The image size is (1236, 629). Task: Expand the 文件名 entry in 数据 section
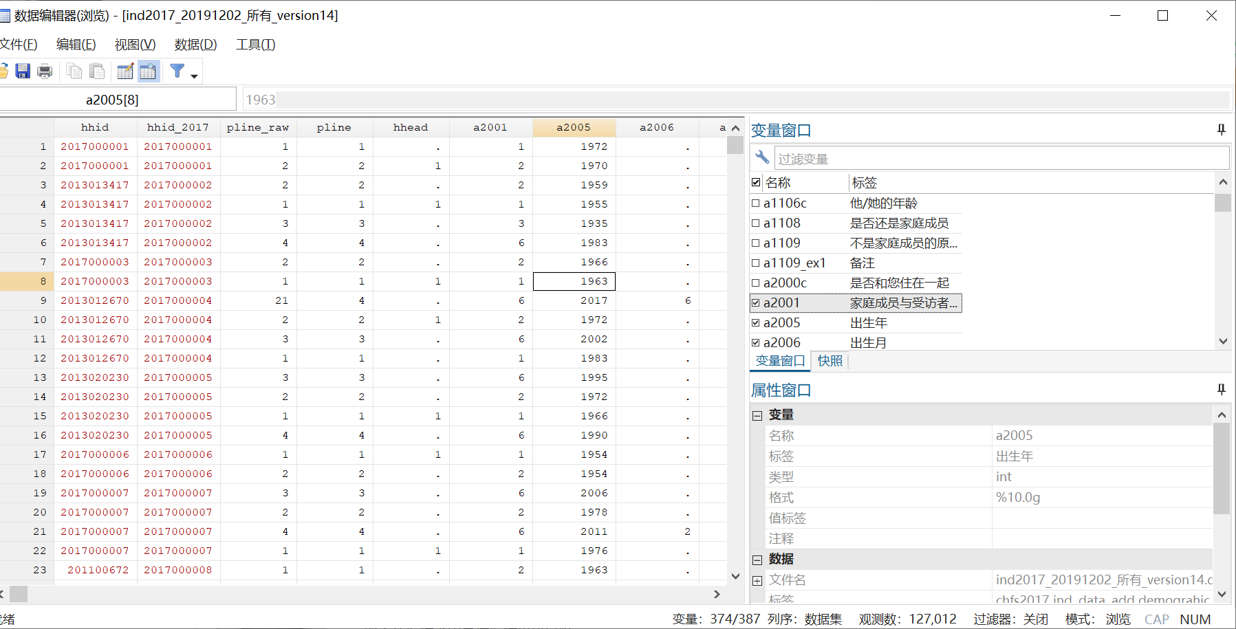point(757,580)
